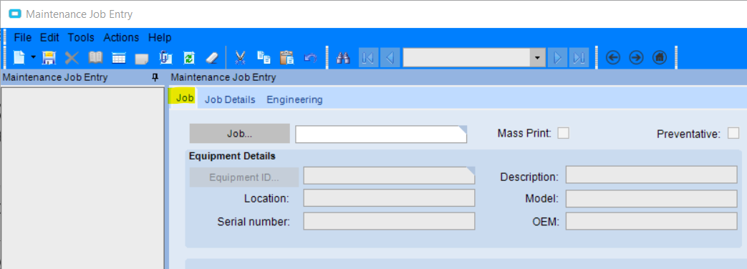Click the gray memo note icon

coord(142,59)
